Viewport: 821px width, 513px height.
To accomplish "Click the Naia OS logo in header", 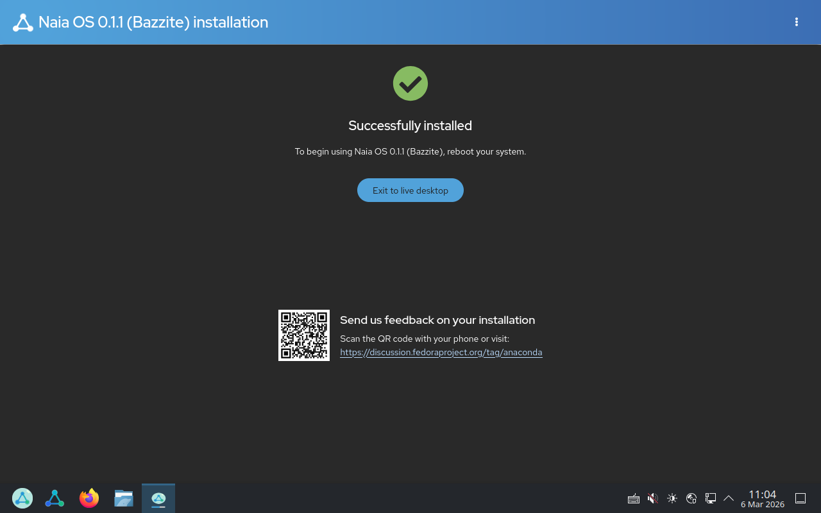I will 23,22.
